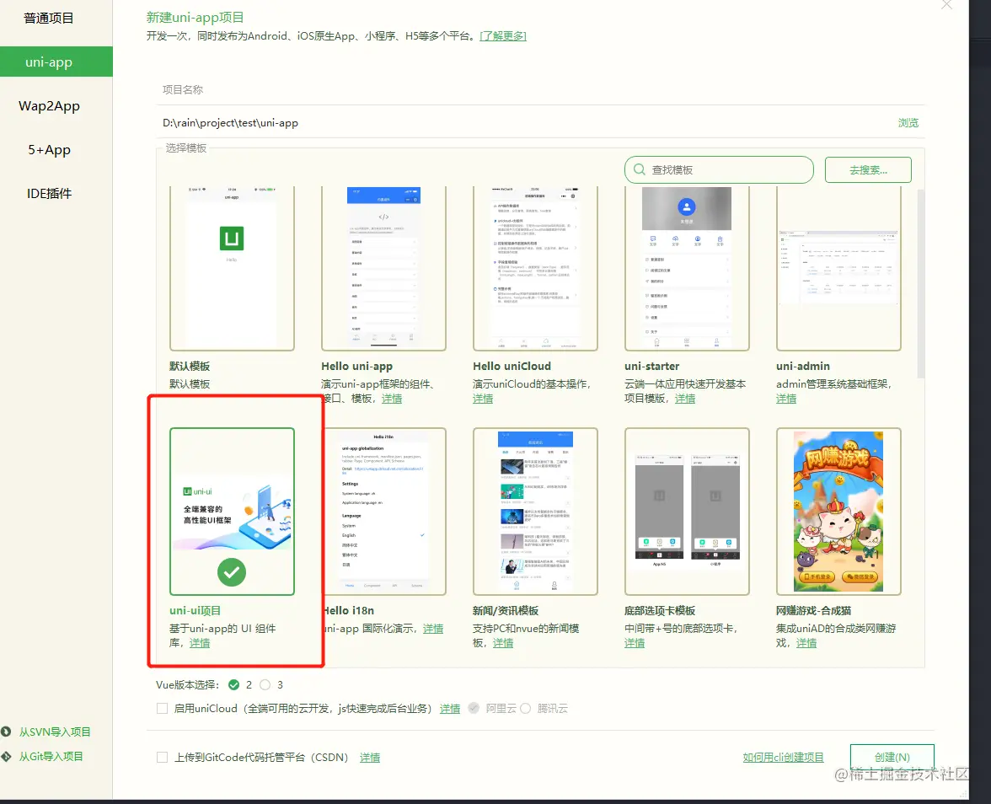
Task: Select the uni-starter template thumbnail
Action: click(687, 268)
